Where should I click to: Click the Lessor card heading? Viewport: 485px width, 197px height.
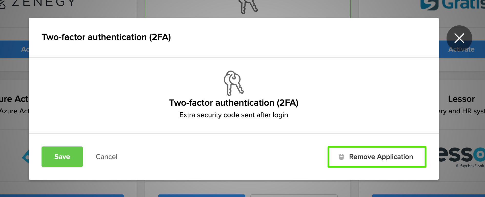point(461,99)
